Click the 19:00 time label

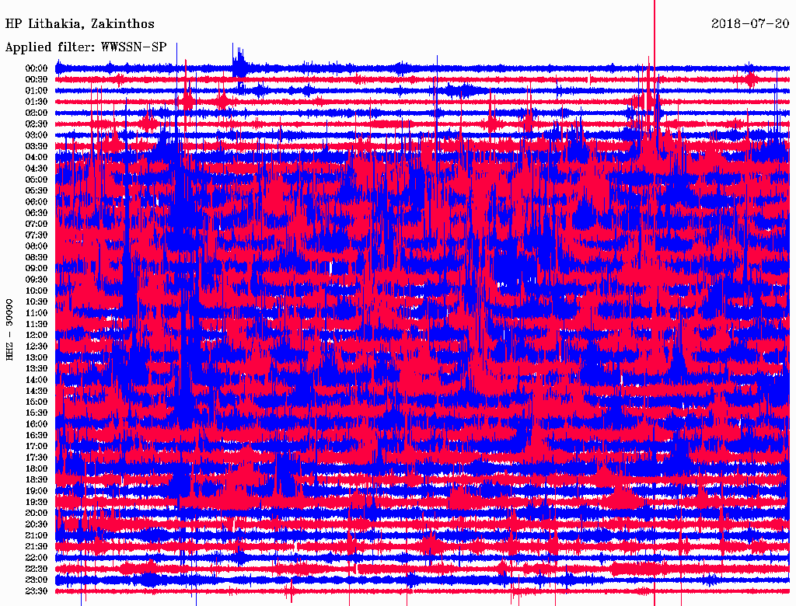[37, 491]
